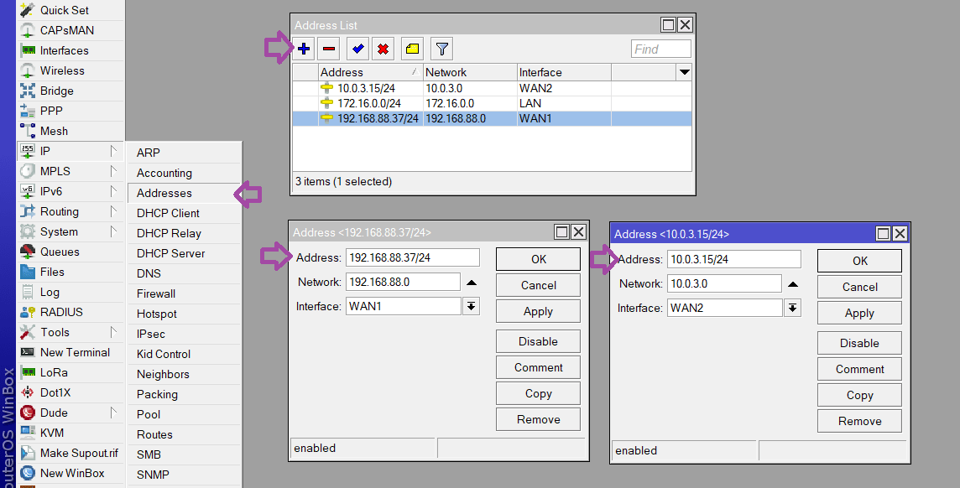This screenshot has height=488, width=960.
Task: Enable the selected address with the blue checkmark
Action: pos(356,48)
